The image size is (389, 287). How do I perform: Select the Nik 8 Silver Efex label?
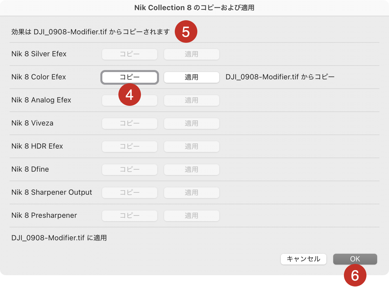pos(39,54)
